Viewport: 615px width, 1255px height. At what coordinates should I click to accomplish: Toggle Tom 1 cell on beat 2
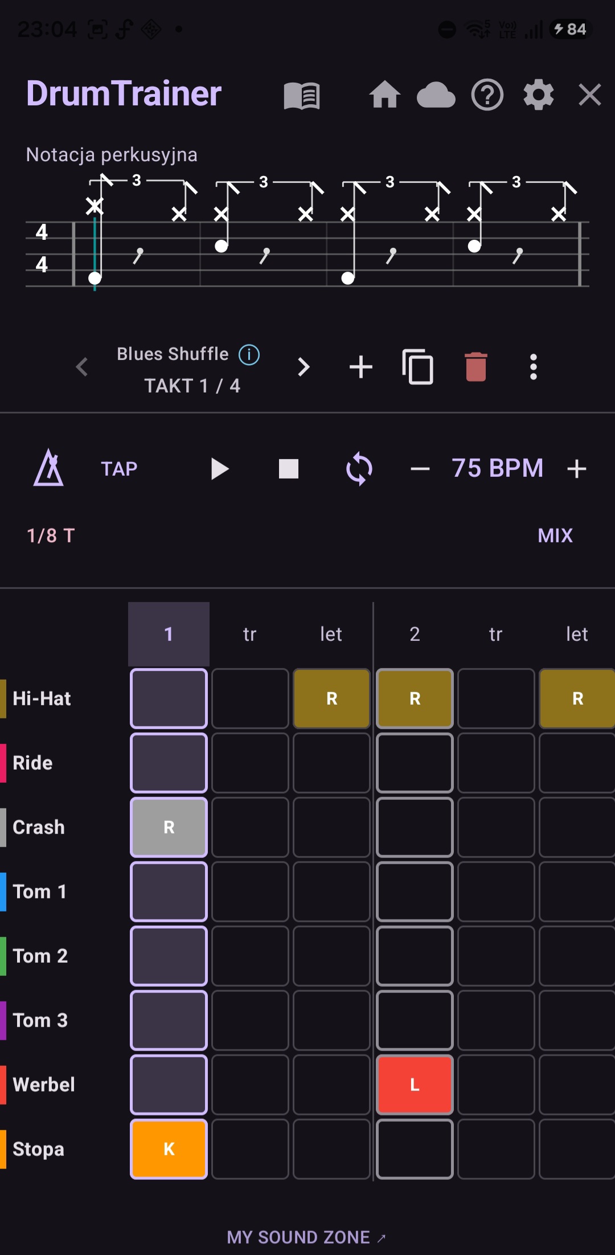(415, 892)
